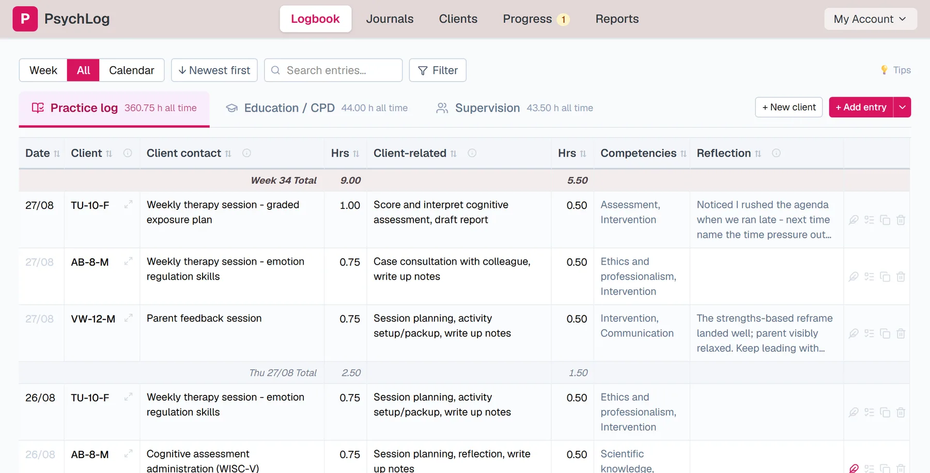This screenshot has width=930, height=473.
Task: Duplicate the 26/08 TU-10-F entry
Action: [885, 413]
